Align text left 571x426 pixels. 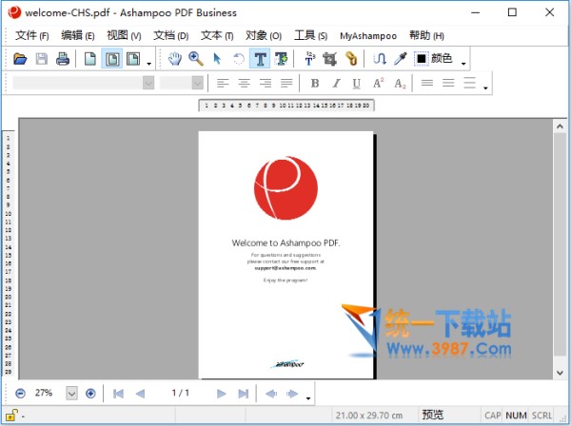point(223,84)
